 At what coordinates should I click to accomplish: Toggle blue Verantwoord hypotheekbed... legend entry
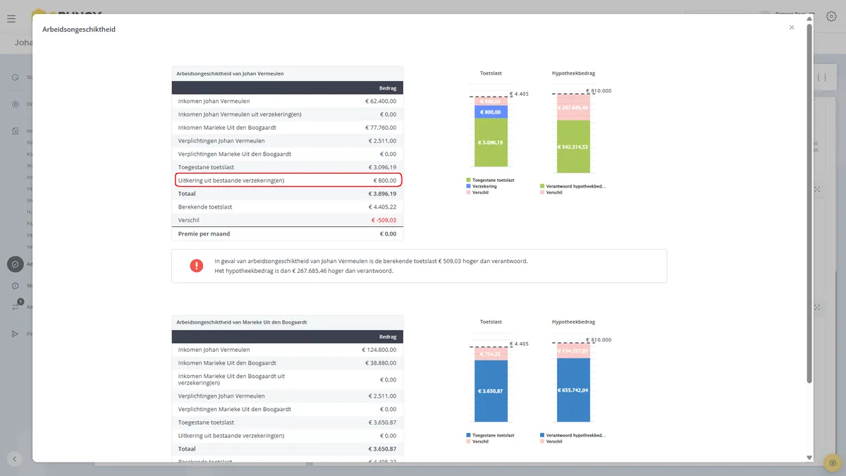572,435
